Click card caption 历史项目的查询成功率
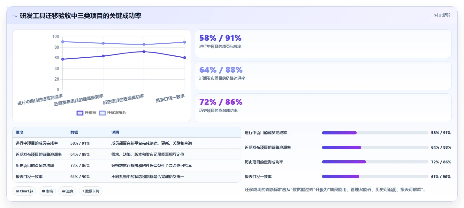The height and width of the screenshot is (208, 464). [x=218, y=111]
